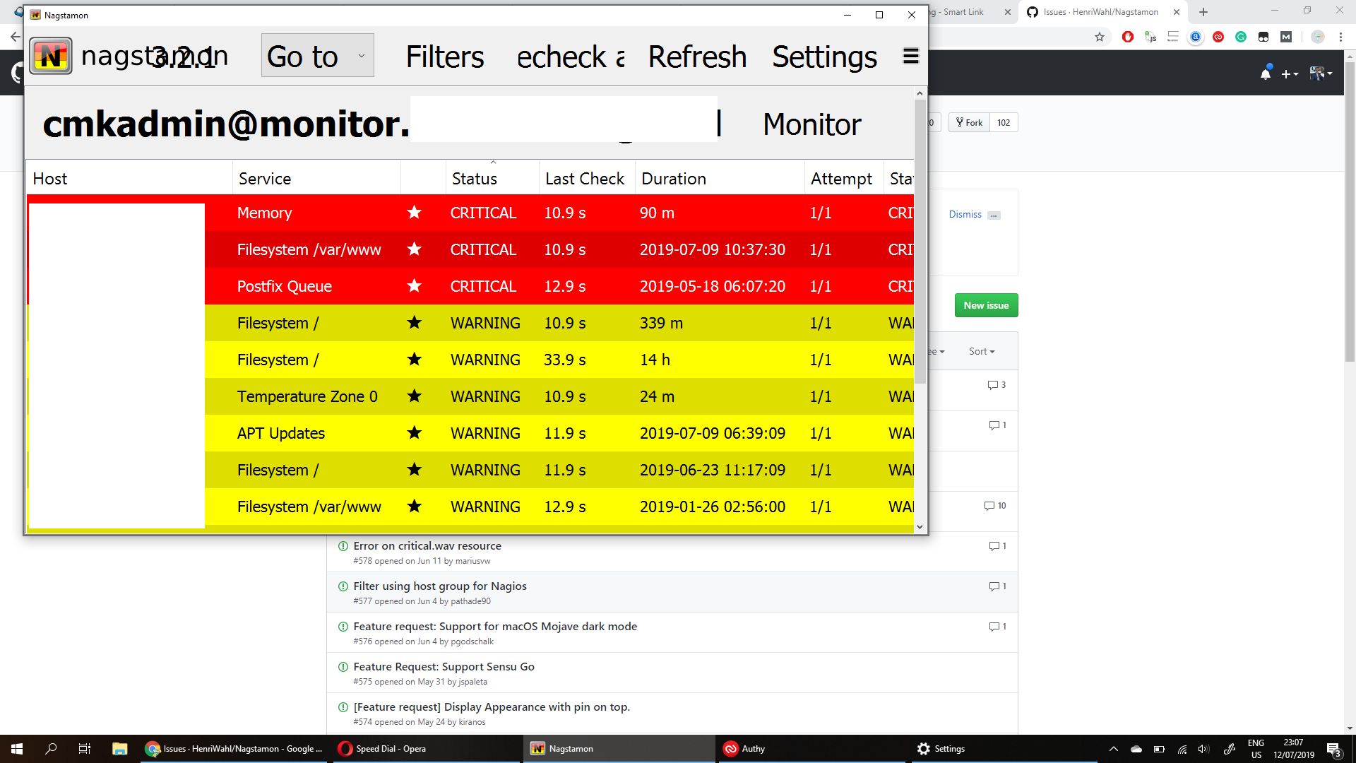Click the star icon on the APT Updates row
1356x763 pixels.
[415, 432]
